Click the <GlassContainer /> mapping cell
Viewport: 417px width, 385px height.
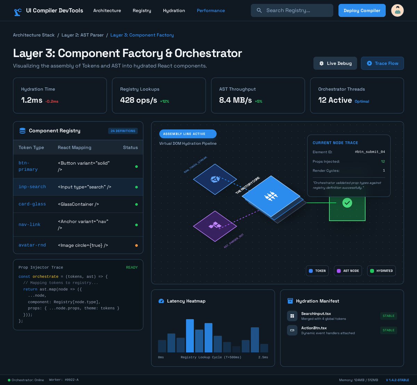coord(78,204)
